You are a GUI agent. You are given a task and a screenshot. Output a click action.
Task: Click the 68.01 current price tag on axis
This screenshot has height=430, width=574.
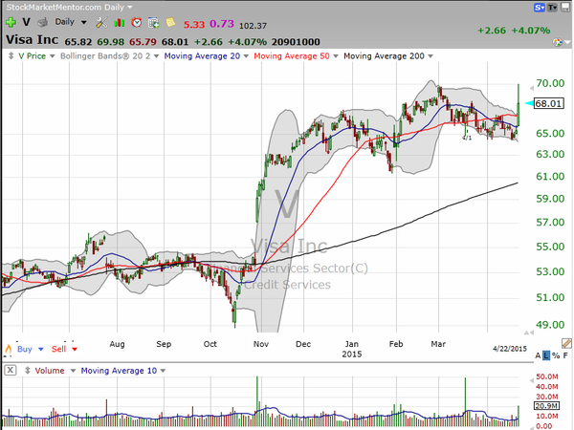coord(548,103)
